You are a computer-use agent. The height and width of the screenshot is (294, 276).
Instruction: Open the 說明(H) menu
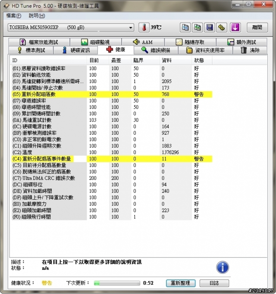(37, 16)
